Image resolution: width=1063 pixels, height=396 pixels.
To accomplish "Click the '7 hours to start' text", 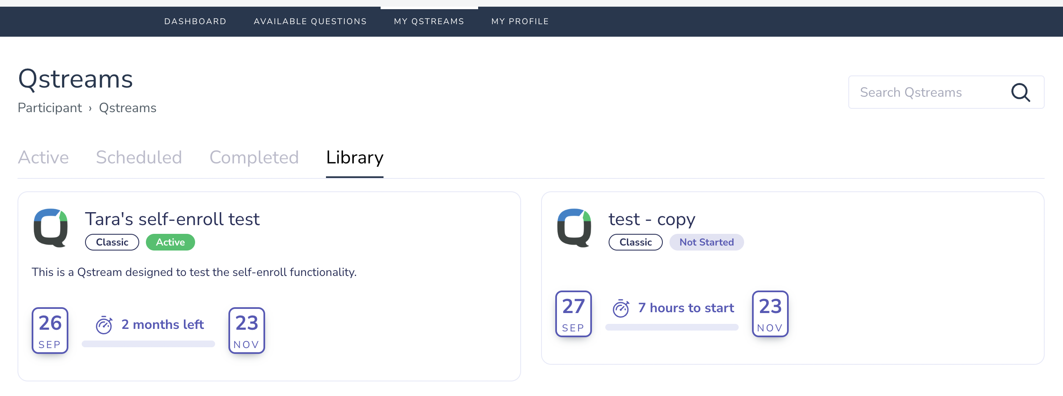I will pos(686,308).
